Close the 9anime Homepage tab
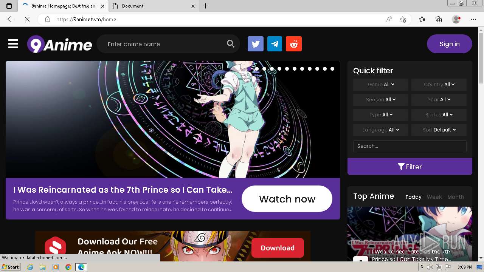484x272 pixels. (x=103, y=6)
